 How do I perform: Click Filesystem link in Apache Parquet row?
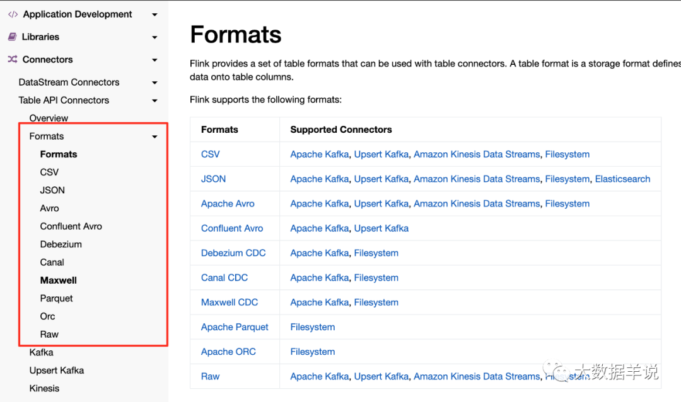click(312, 327)
